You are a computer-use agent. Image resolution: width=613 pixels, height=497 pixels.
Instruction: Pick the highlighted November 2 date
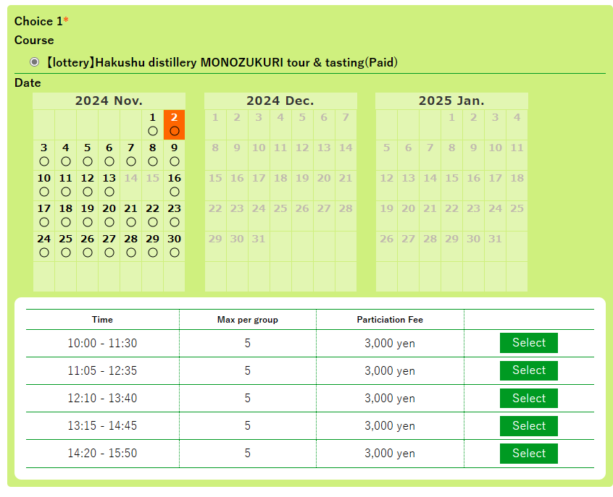point(175,125)
